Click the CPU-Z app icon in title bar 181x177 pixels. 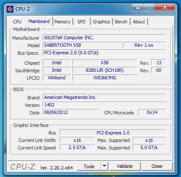tap(10, 9)
